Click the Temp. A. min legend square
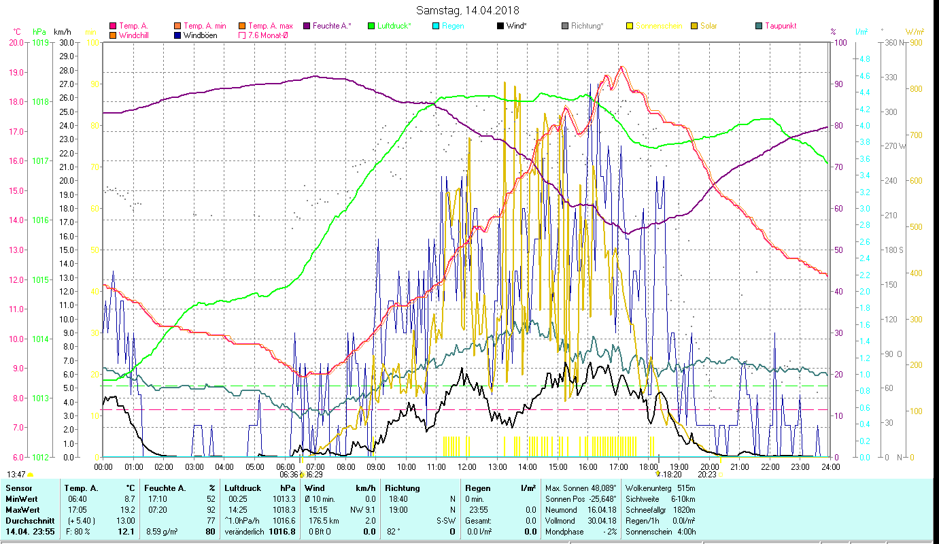 pyautogui.click(x=177, y=26)
